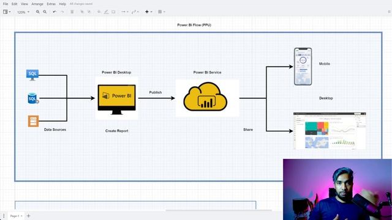Open the insert plus dropdown
The width and height of the screenshot is (392, 220).
148,12
